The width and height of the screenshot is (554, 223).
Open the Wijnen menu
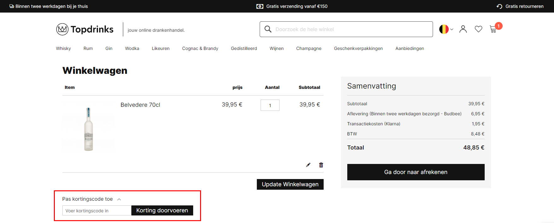pos(277,48)
